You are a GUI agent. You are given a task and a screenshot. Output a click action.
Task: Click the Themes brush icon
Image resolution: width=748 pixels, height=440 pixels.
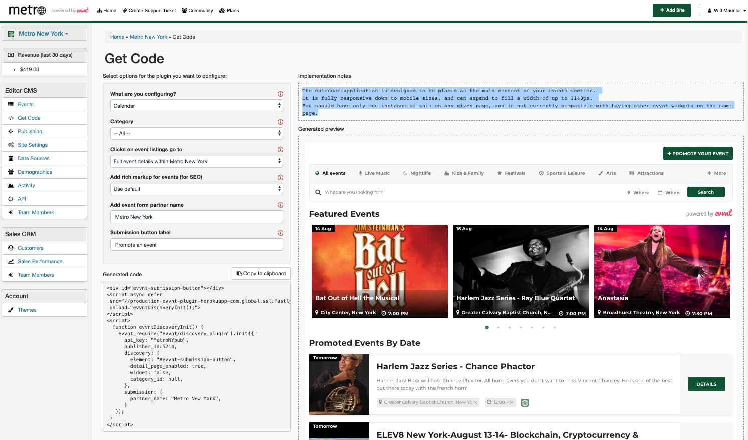tap(11, 310)
